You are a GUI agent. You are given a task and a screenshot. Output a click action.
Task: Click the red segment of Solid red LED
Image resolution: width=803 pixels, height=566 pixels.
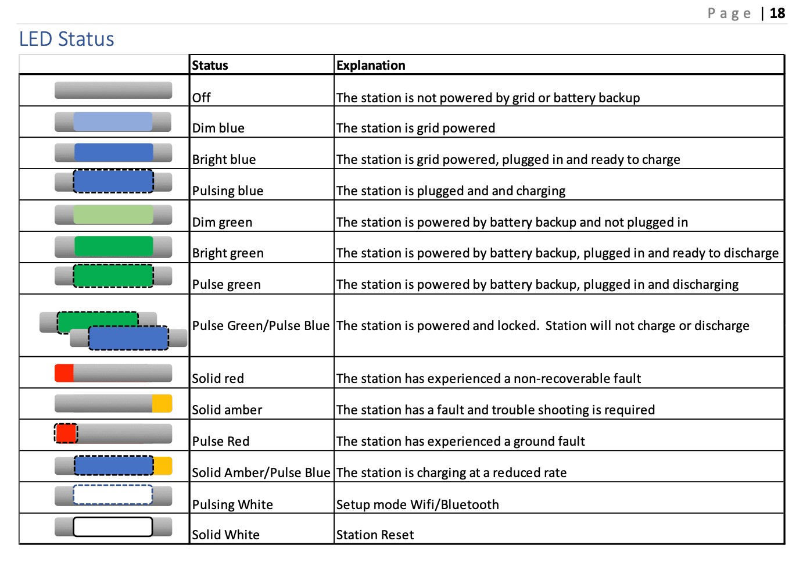(x=64, y=373)
